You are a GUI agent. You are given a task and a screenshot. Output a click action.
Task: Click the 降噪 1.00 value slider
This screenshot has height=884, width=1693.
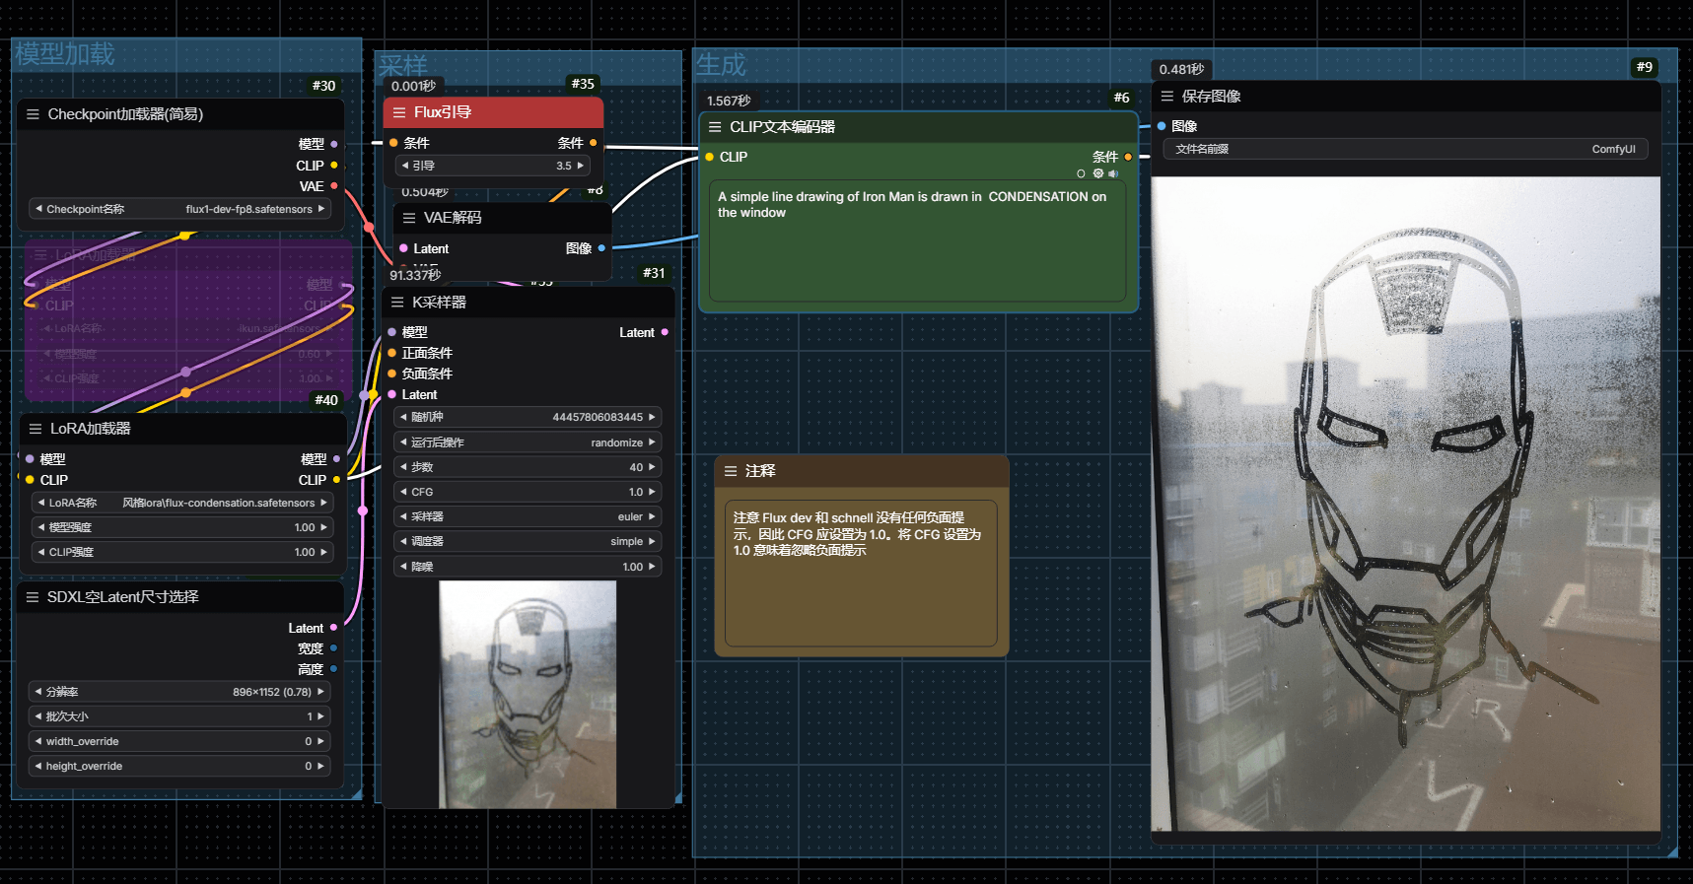click(528, 567)
